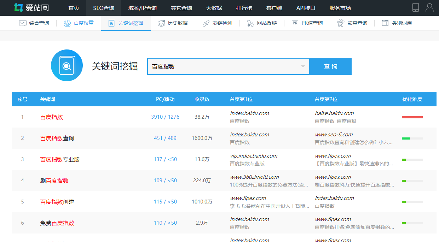
Task: Open keyword link 刷百度指数
Action: 54,181
